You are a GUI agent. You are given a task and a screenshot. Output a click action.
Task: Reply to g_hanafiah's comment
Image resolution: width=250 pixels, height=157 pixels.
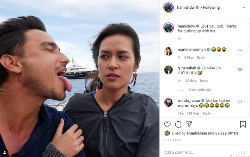(x=204, y=81)
